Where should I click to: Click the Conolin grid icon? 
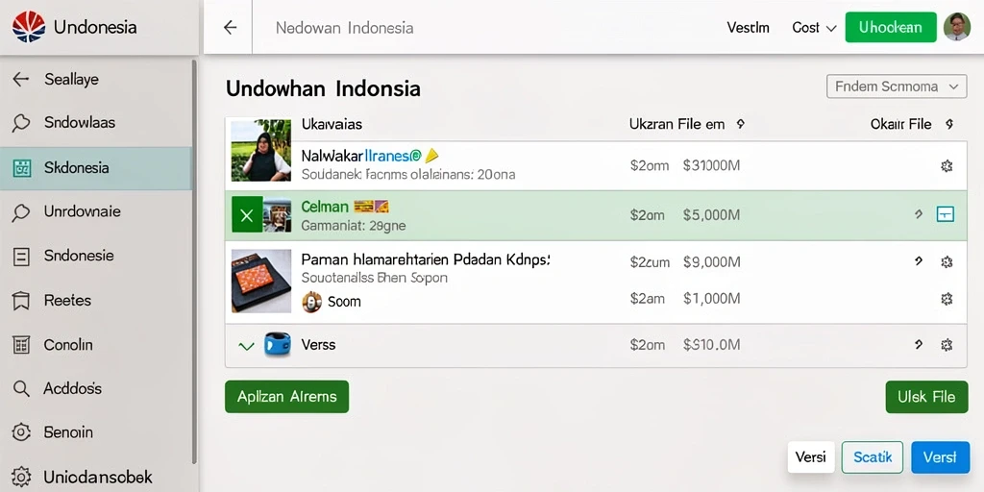click(21, 345)
